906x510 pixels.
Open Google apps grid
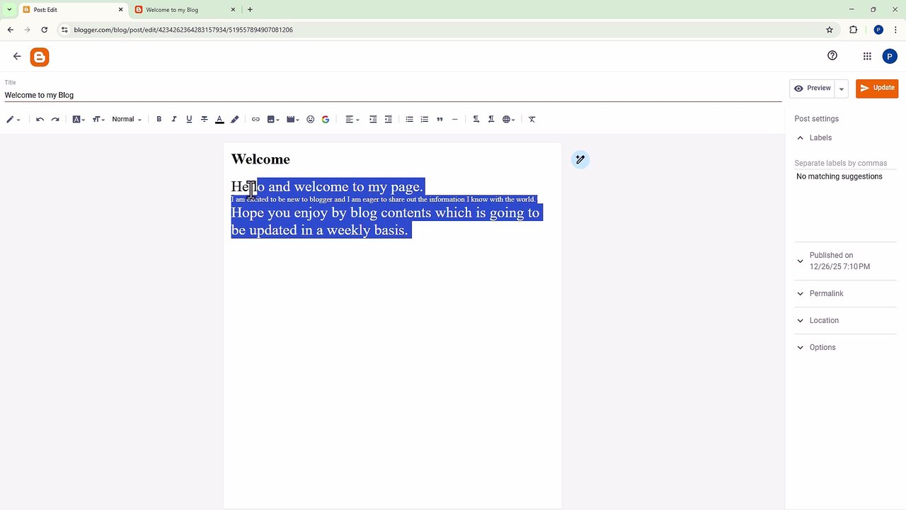867,57
